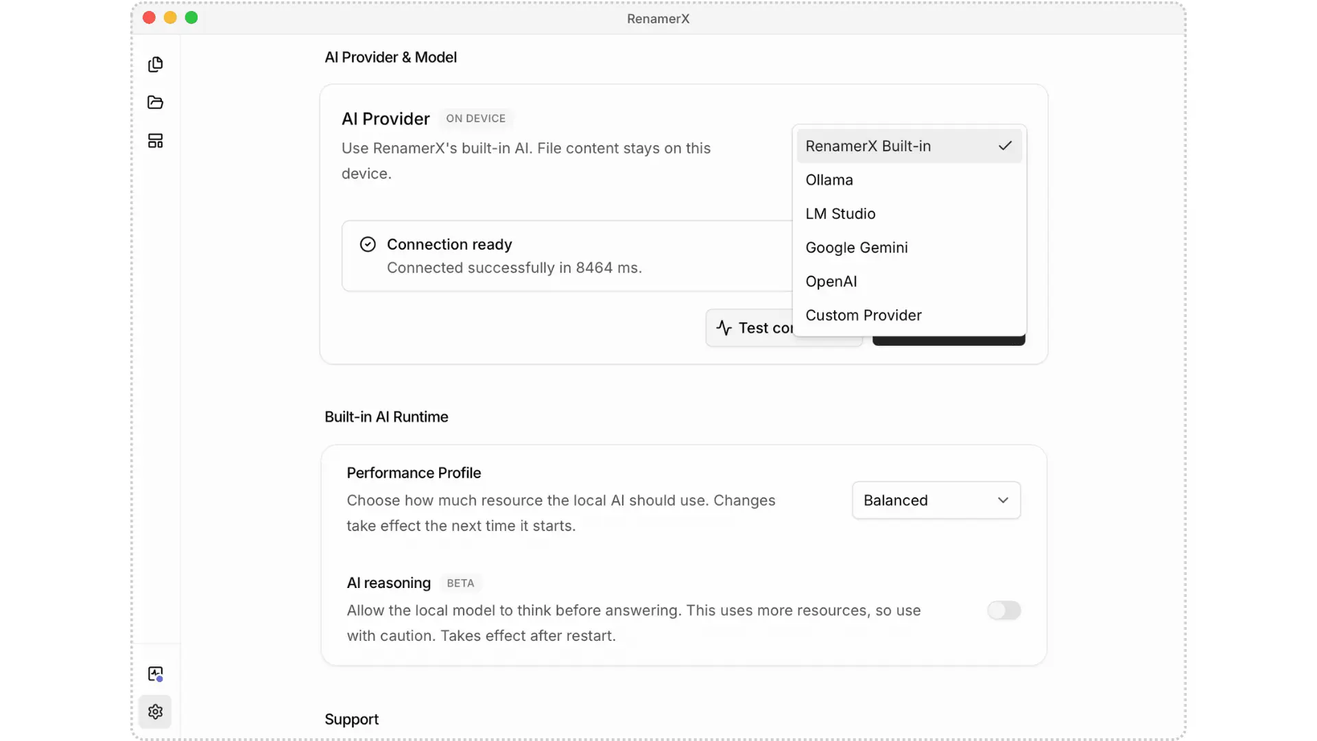Pick OpenAI in the provider menu
Viewport: 1317px width, 741px height.
[x=910, y=281]
